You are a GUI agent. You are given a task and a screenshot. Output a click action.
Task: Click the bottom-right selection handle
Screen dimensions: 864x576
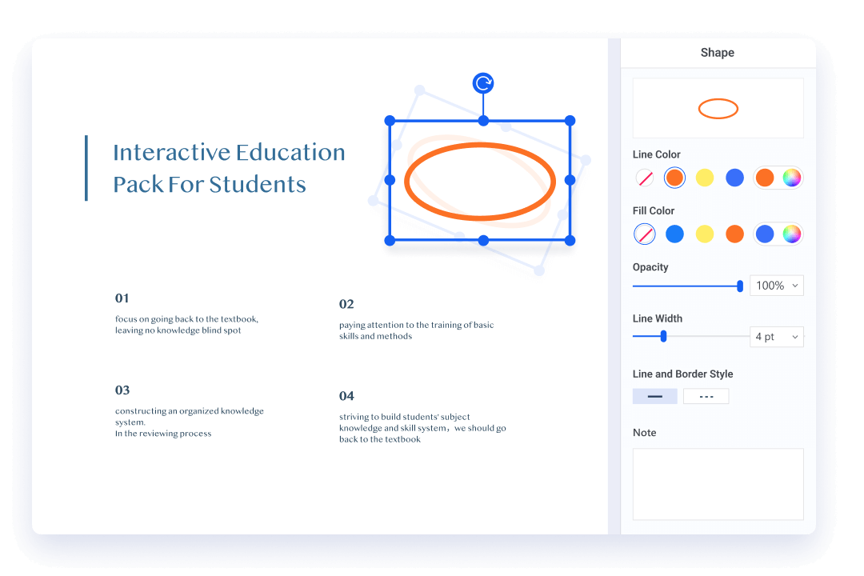570,240
